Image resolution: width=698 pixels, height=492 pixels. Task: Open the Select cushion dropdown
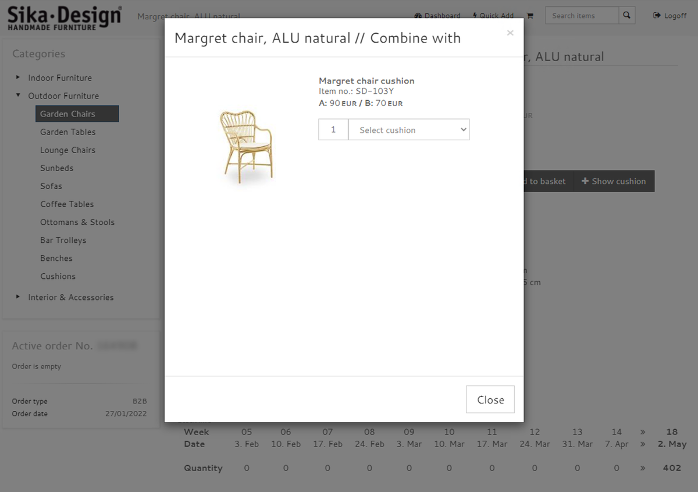409,130
